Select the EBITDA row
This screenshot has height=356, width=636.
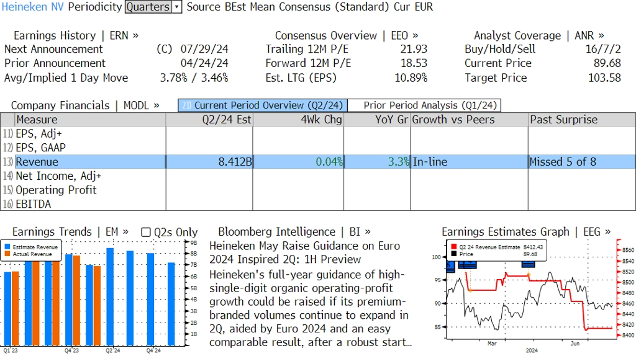pyautogui.click(x=317, y=203)
